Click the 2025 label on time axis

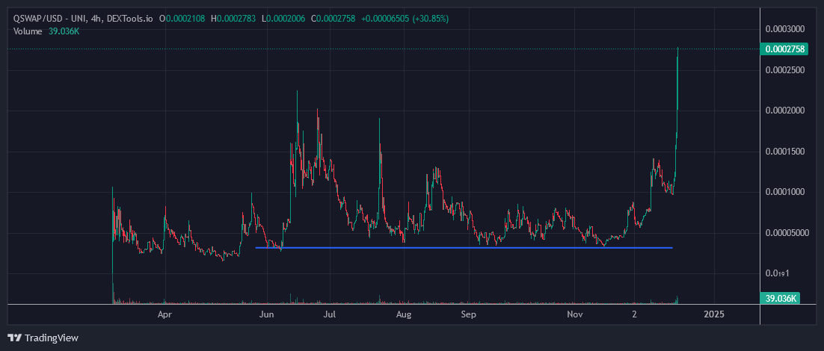[x=713, y=315]
